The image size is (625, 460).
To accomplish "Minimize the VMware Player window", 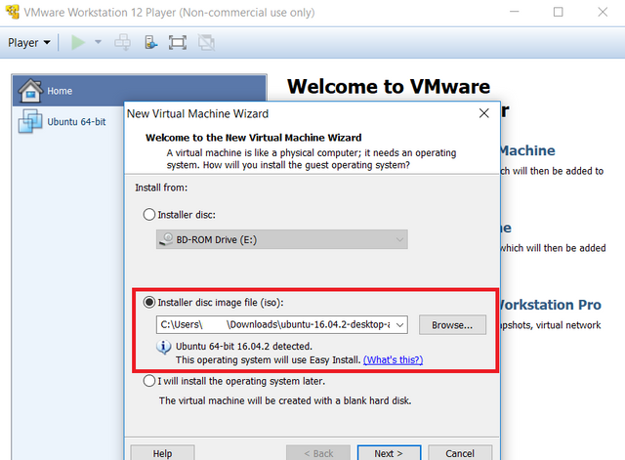I will click(515, 12).
